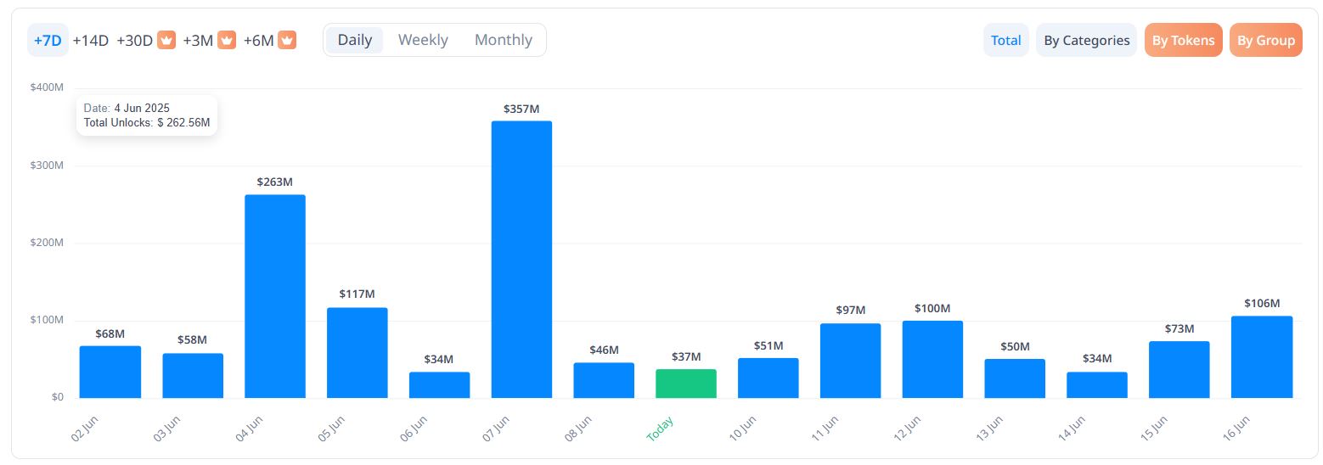Click the $357M bar for 07 Jun
1323x465 pixels.
(x=521, y=259)
